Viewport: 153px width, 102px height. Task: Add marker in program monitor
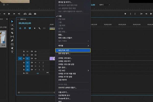click(x=125, y=14)
